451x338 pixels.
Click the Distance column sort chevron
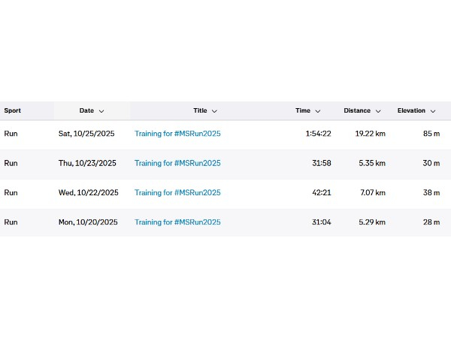(378, 111)
